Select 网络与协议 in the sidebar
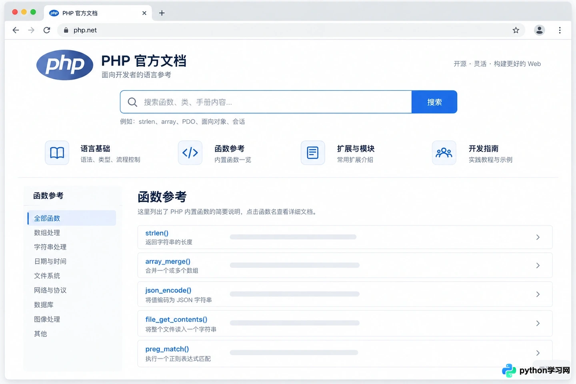The image size is (576, 384). pos(50,290)
